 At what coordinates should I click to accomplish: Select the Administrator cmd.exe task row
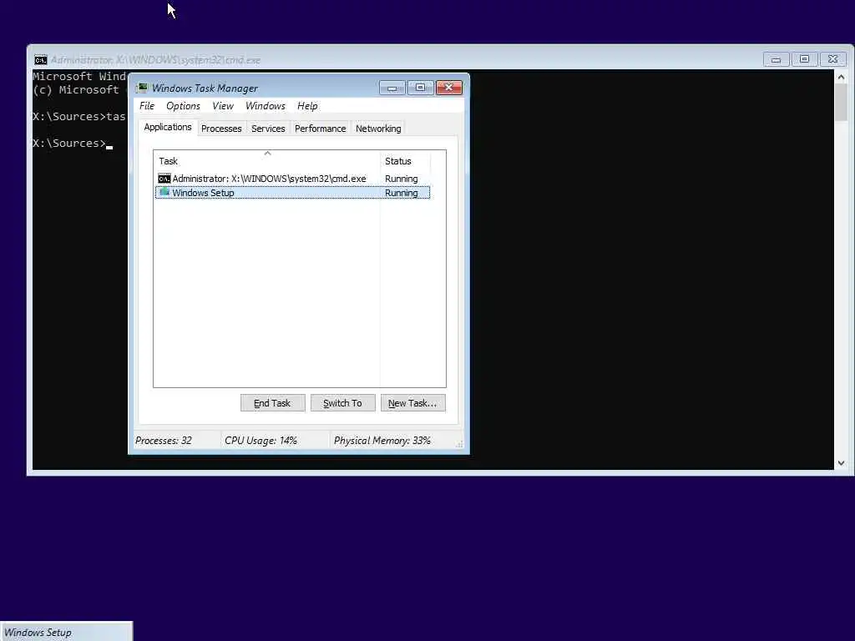292,179
